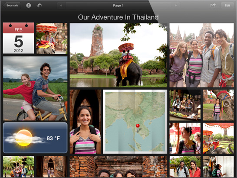Image resolution: width=237 pixels, height=178 pixels.
Task: Open the help question mark icon
Action: tap(28, 6)
